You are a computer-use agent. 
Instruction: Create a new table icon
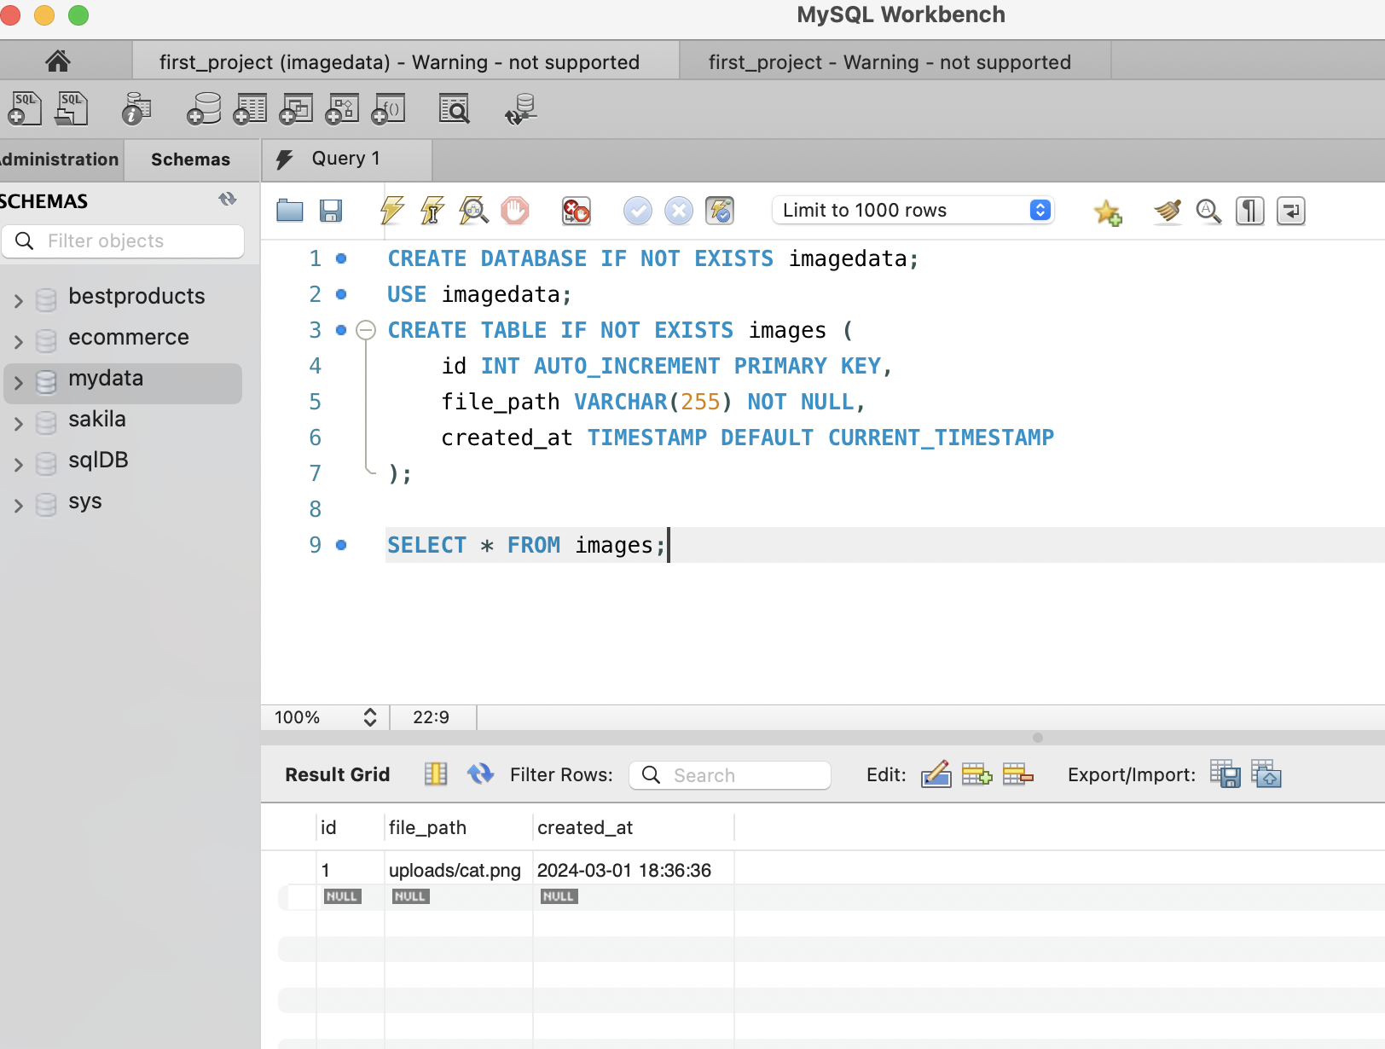[x=250, y=109]
